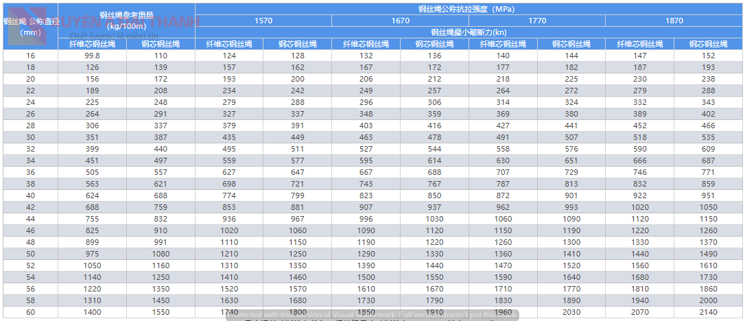Click the value 967 in row 44
This screenshot has height=321, width=745.
pos(298,219)
